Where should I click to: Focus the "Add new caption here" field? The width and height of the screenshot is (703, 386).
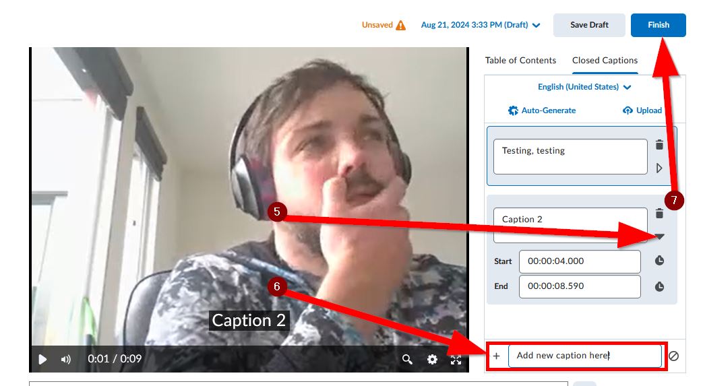tap(585, 356)
